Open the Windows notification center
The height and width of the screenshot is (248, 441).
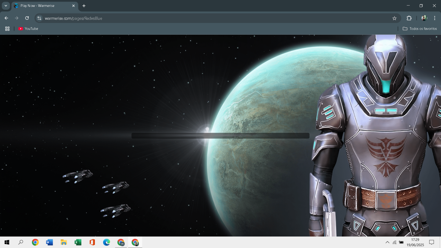(x=432, y=242)
